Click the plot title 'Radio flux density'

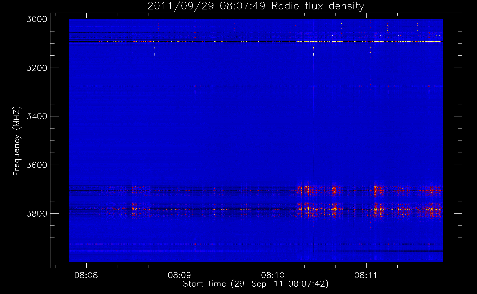tap(318, 6)
